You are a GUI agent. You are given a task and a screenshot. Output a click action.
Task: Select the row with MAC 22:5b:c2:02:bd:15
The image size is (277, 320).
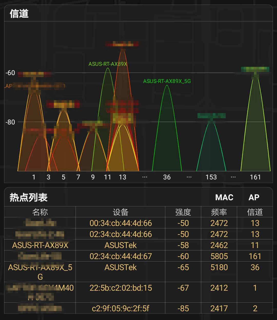(120, 288)
